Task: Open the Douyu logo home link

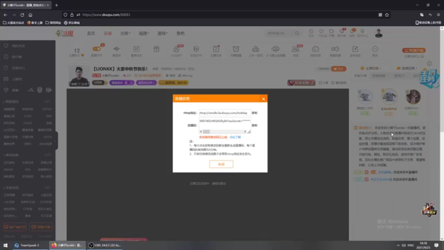Action: [x=65, y=33]
